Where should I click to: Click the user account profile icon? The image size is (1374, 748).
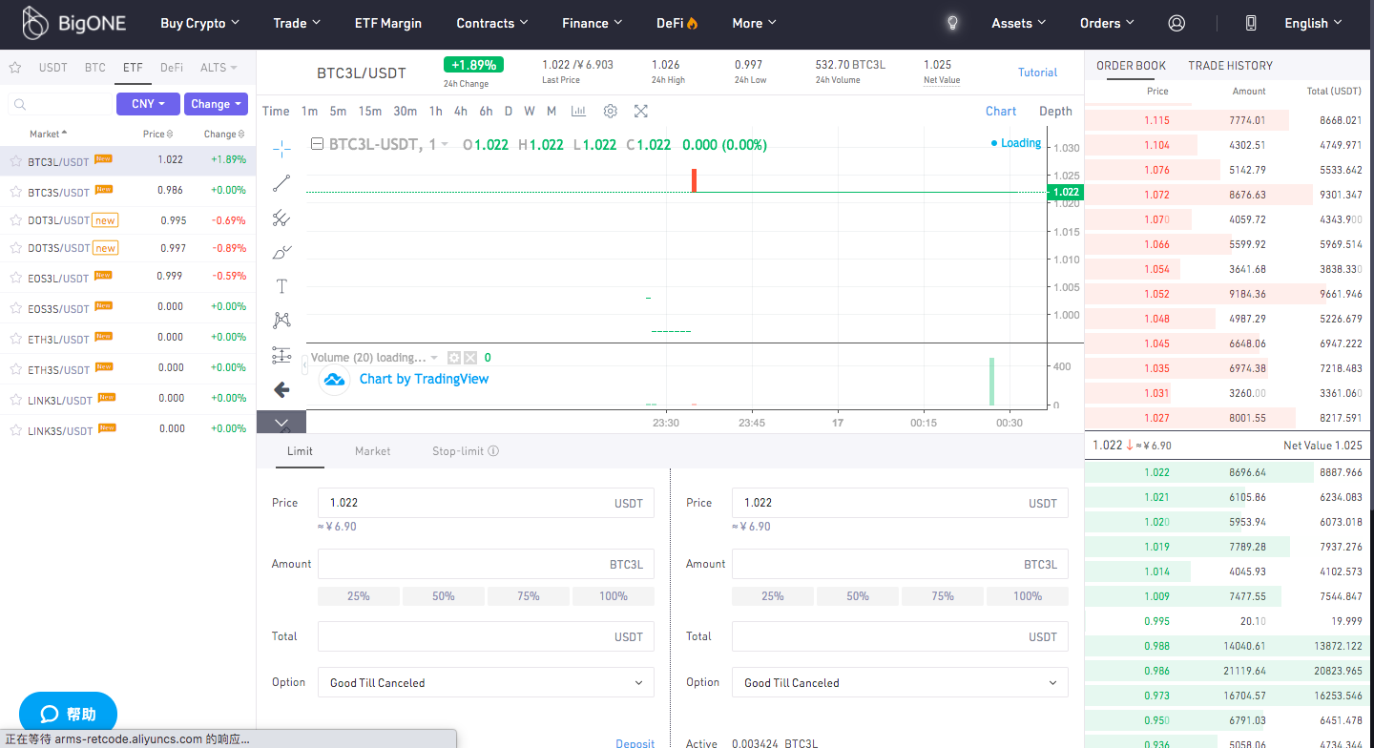1176,23
